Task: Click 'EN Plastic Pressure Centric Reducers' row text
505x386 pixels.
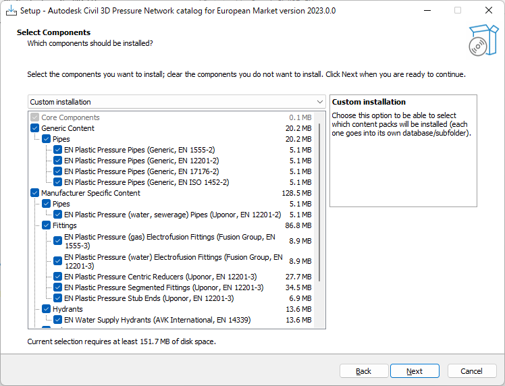Action: point(161,277)
